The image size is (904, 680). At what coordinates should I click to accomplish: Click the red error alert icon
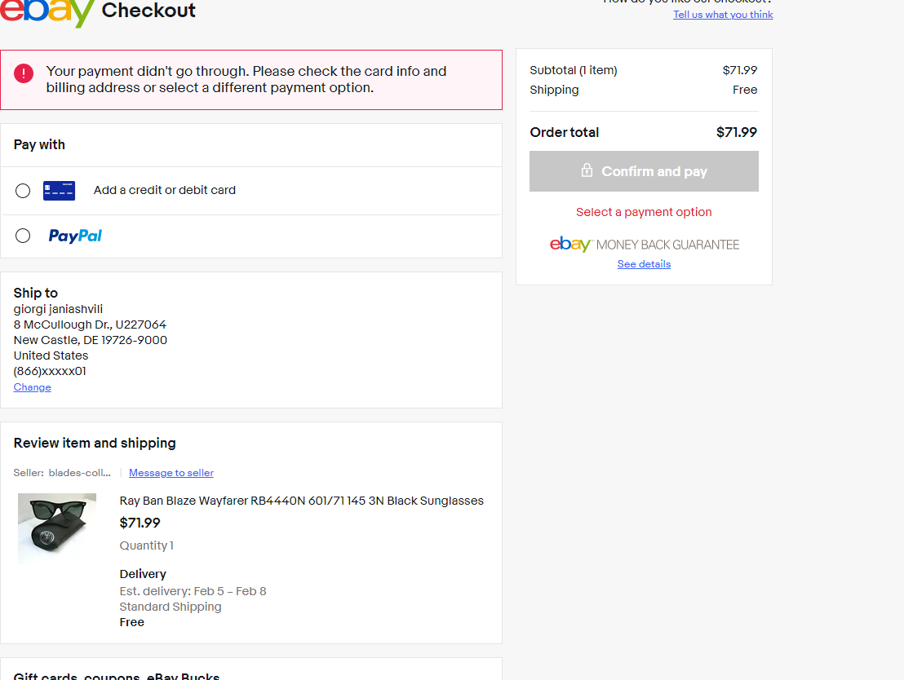tap(24, 73)
